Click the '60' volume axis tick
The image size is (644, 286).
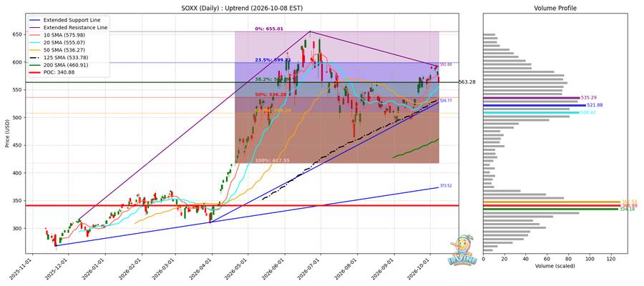[547, 259]
